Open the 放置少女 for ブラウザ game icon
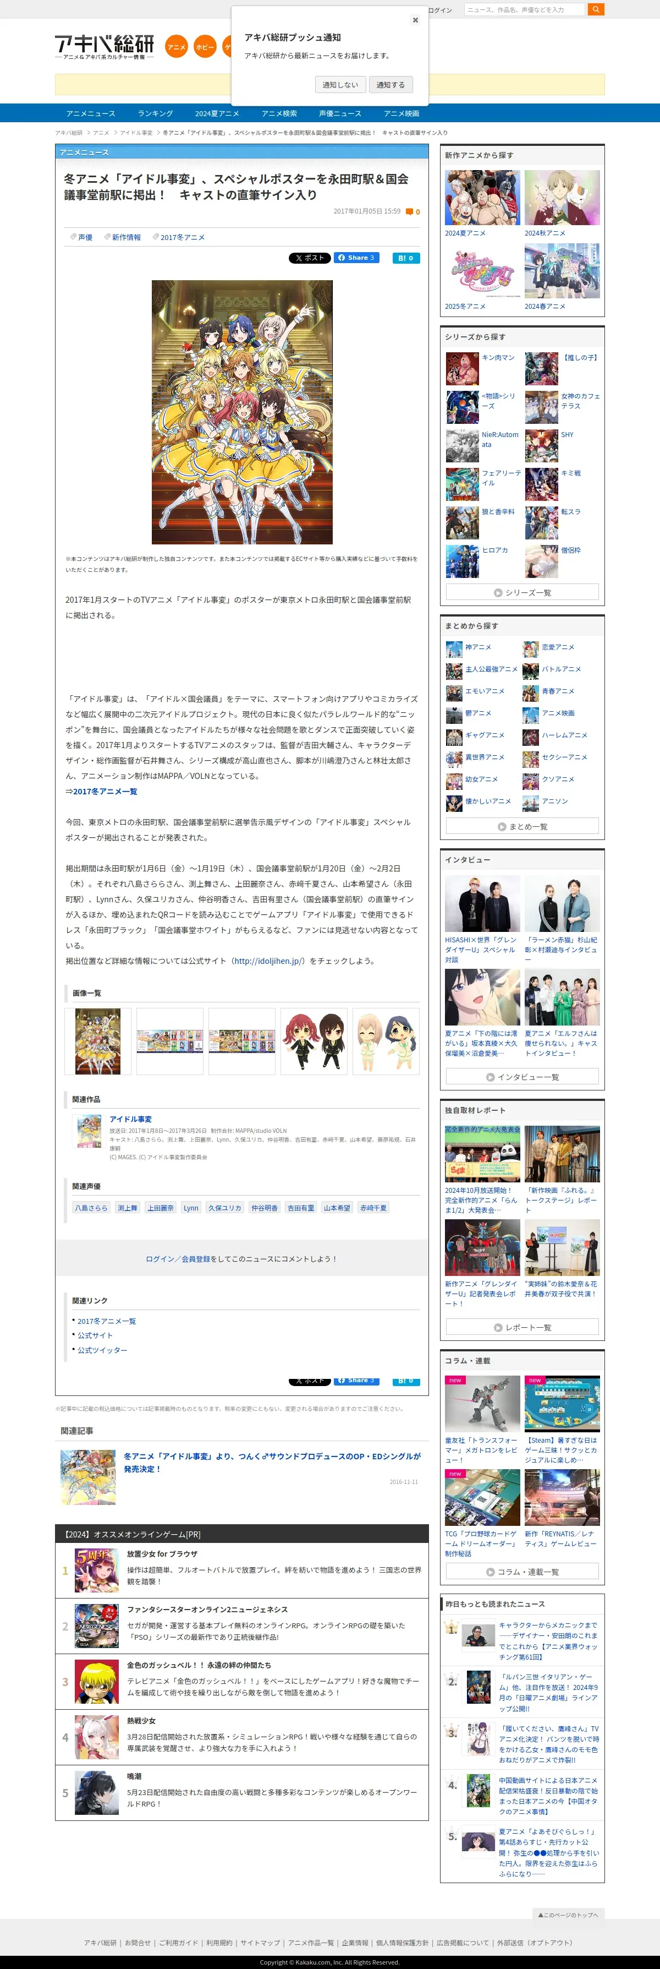Screen dimensions: 660x1969 click(x=97, y=1570)
